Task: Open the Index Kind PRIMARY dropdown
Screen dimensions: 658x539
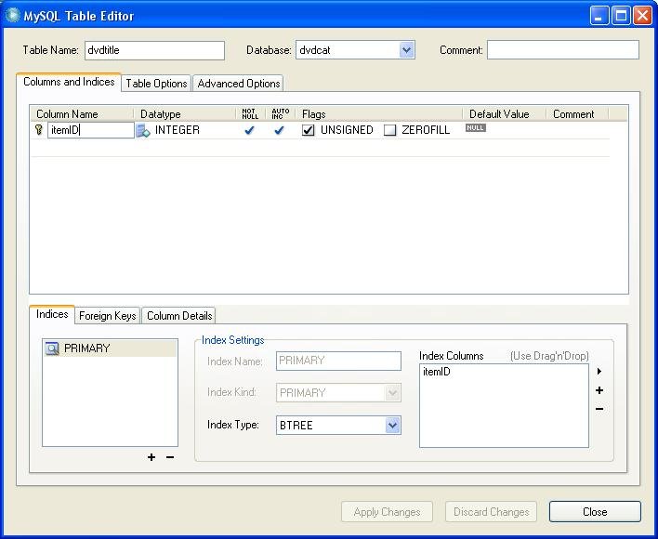Action: pyautogui.click(x=392, y=393)
